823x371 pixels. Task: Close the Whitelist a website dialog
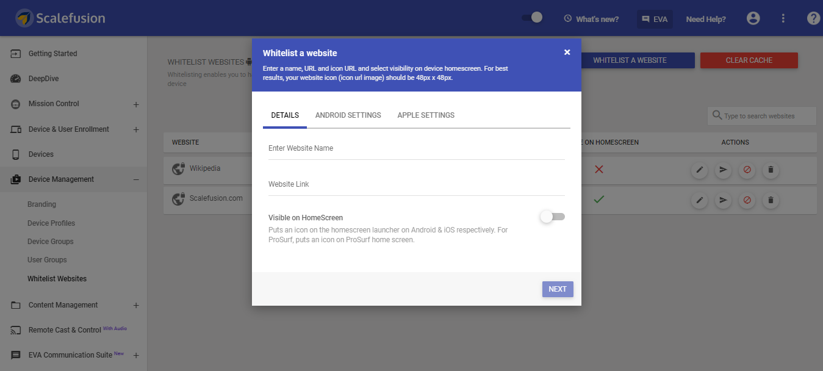point(567,52)
